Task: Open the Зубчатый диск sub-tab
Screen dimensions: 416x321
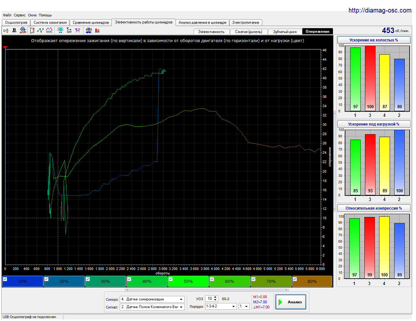Action: pos(285,31)
